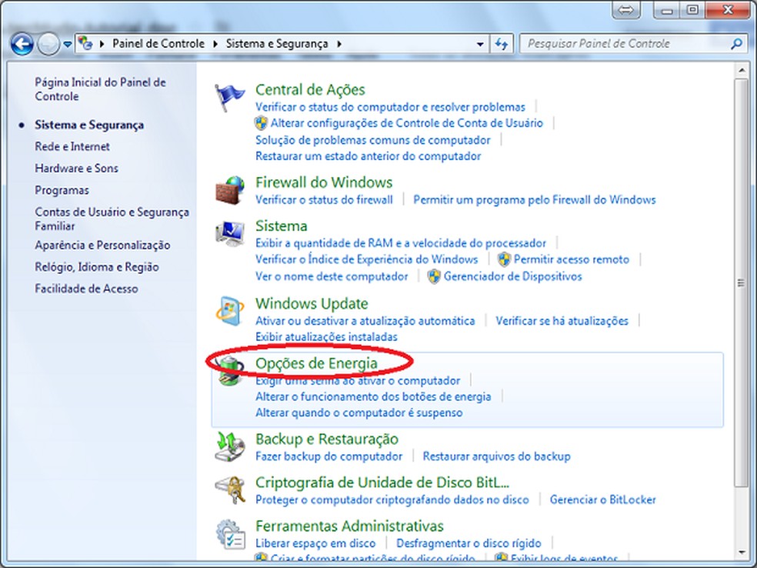Open Exibir atualizações instaladas link
Screen dimensions: 757x568
pos(326,336)
